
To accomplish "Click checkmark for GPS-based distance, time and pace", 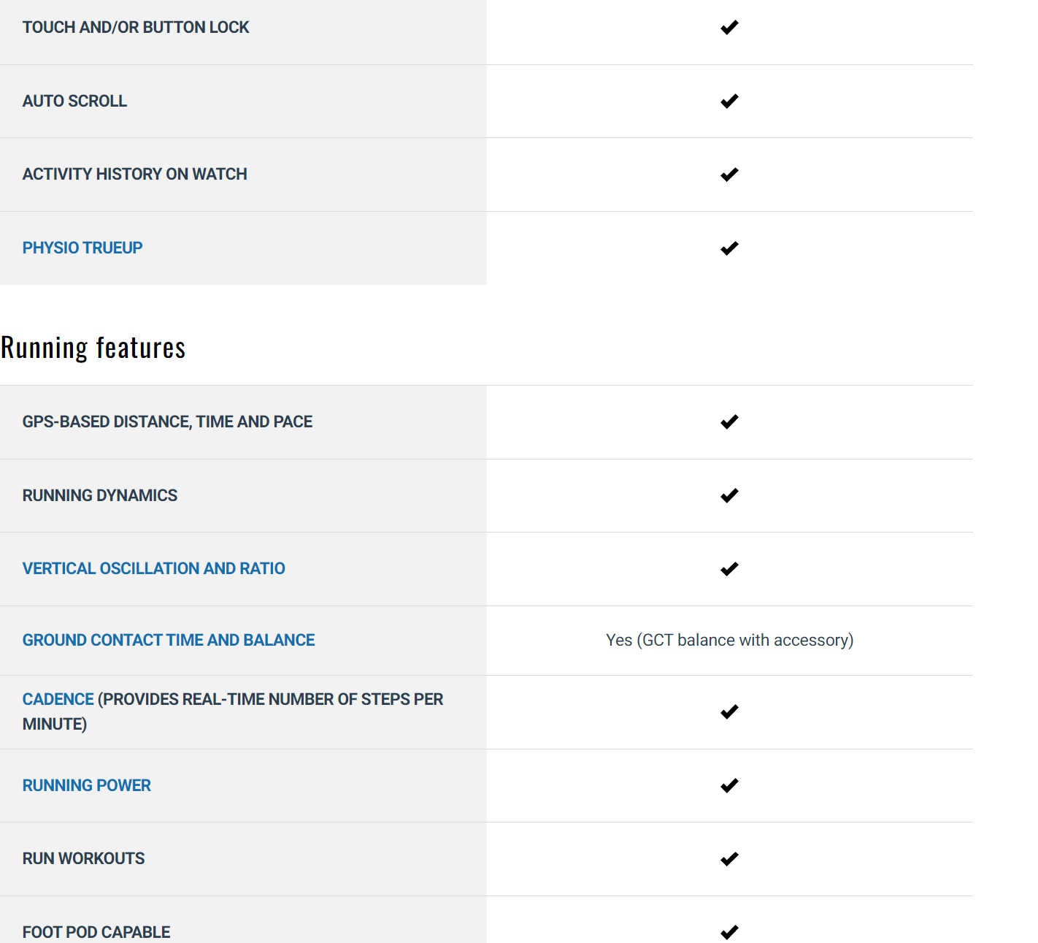I will point(729,422).
